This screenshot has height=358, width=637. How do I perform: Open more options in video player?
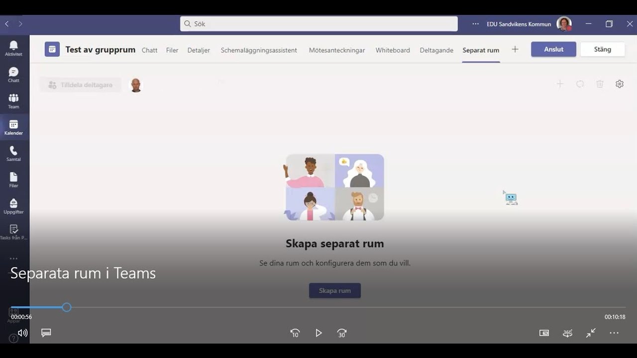click(x=614, y=333)
